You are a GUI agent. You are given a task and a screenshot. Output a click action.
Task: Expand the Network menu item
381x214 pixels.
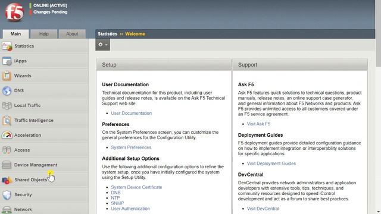(44, 209)
